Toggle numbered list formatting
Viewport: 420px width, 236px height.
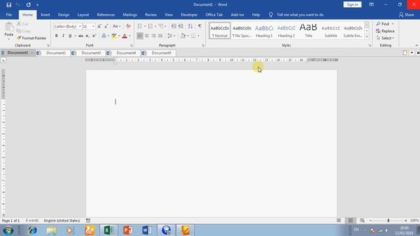150,26
